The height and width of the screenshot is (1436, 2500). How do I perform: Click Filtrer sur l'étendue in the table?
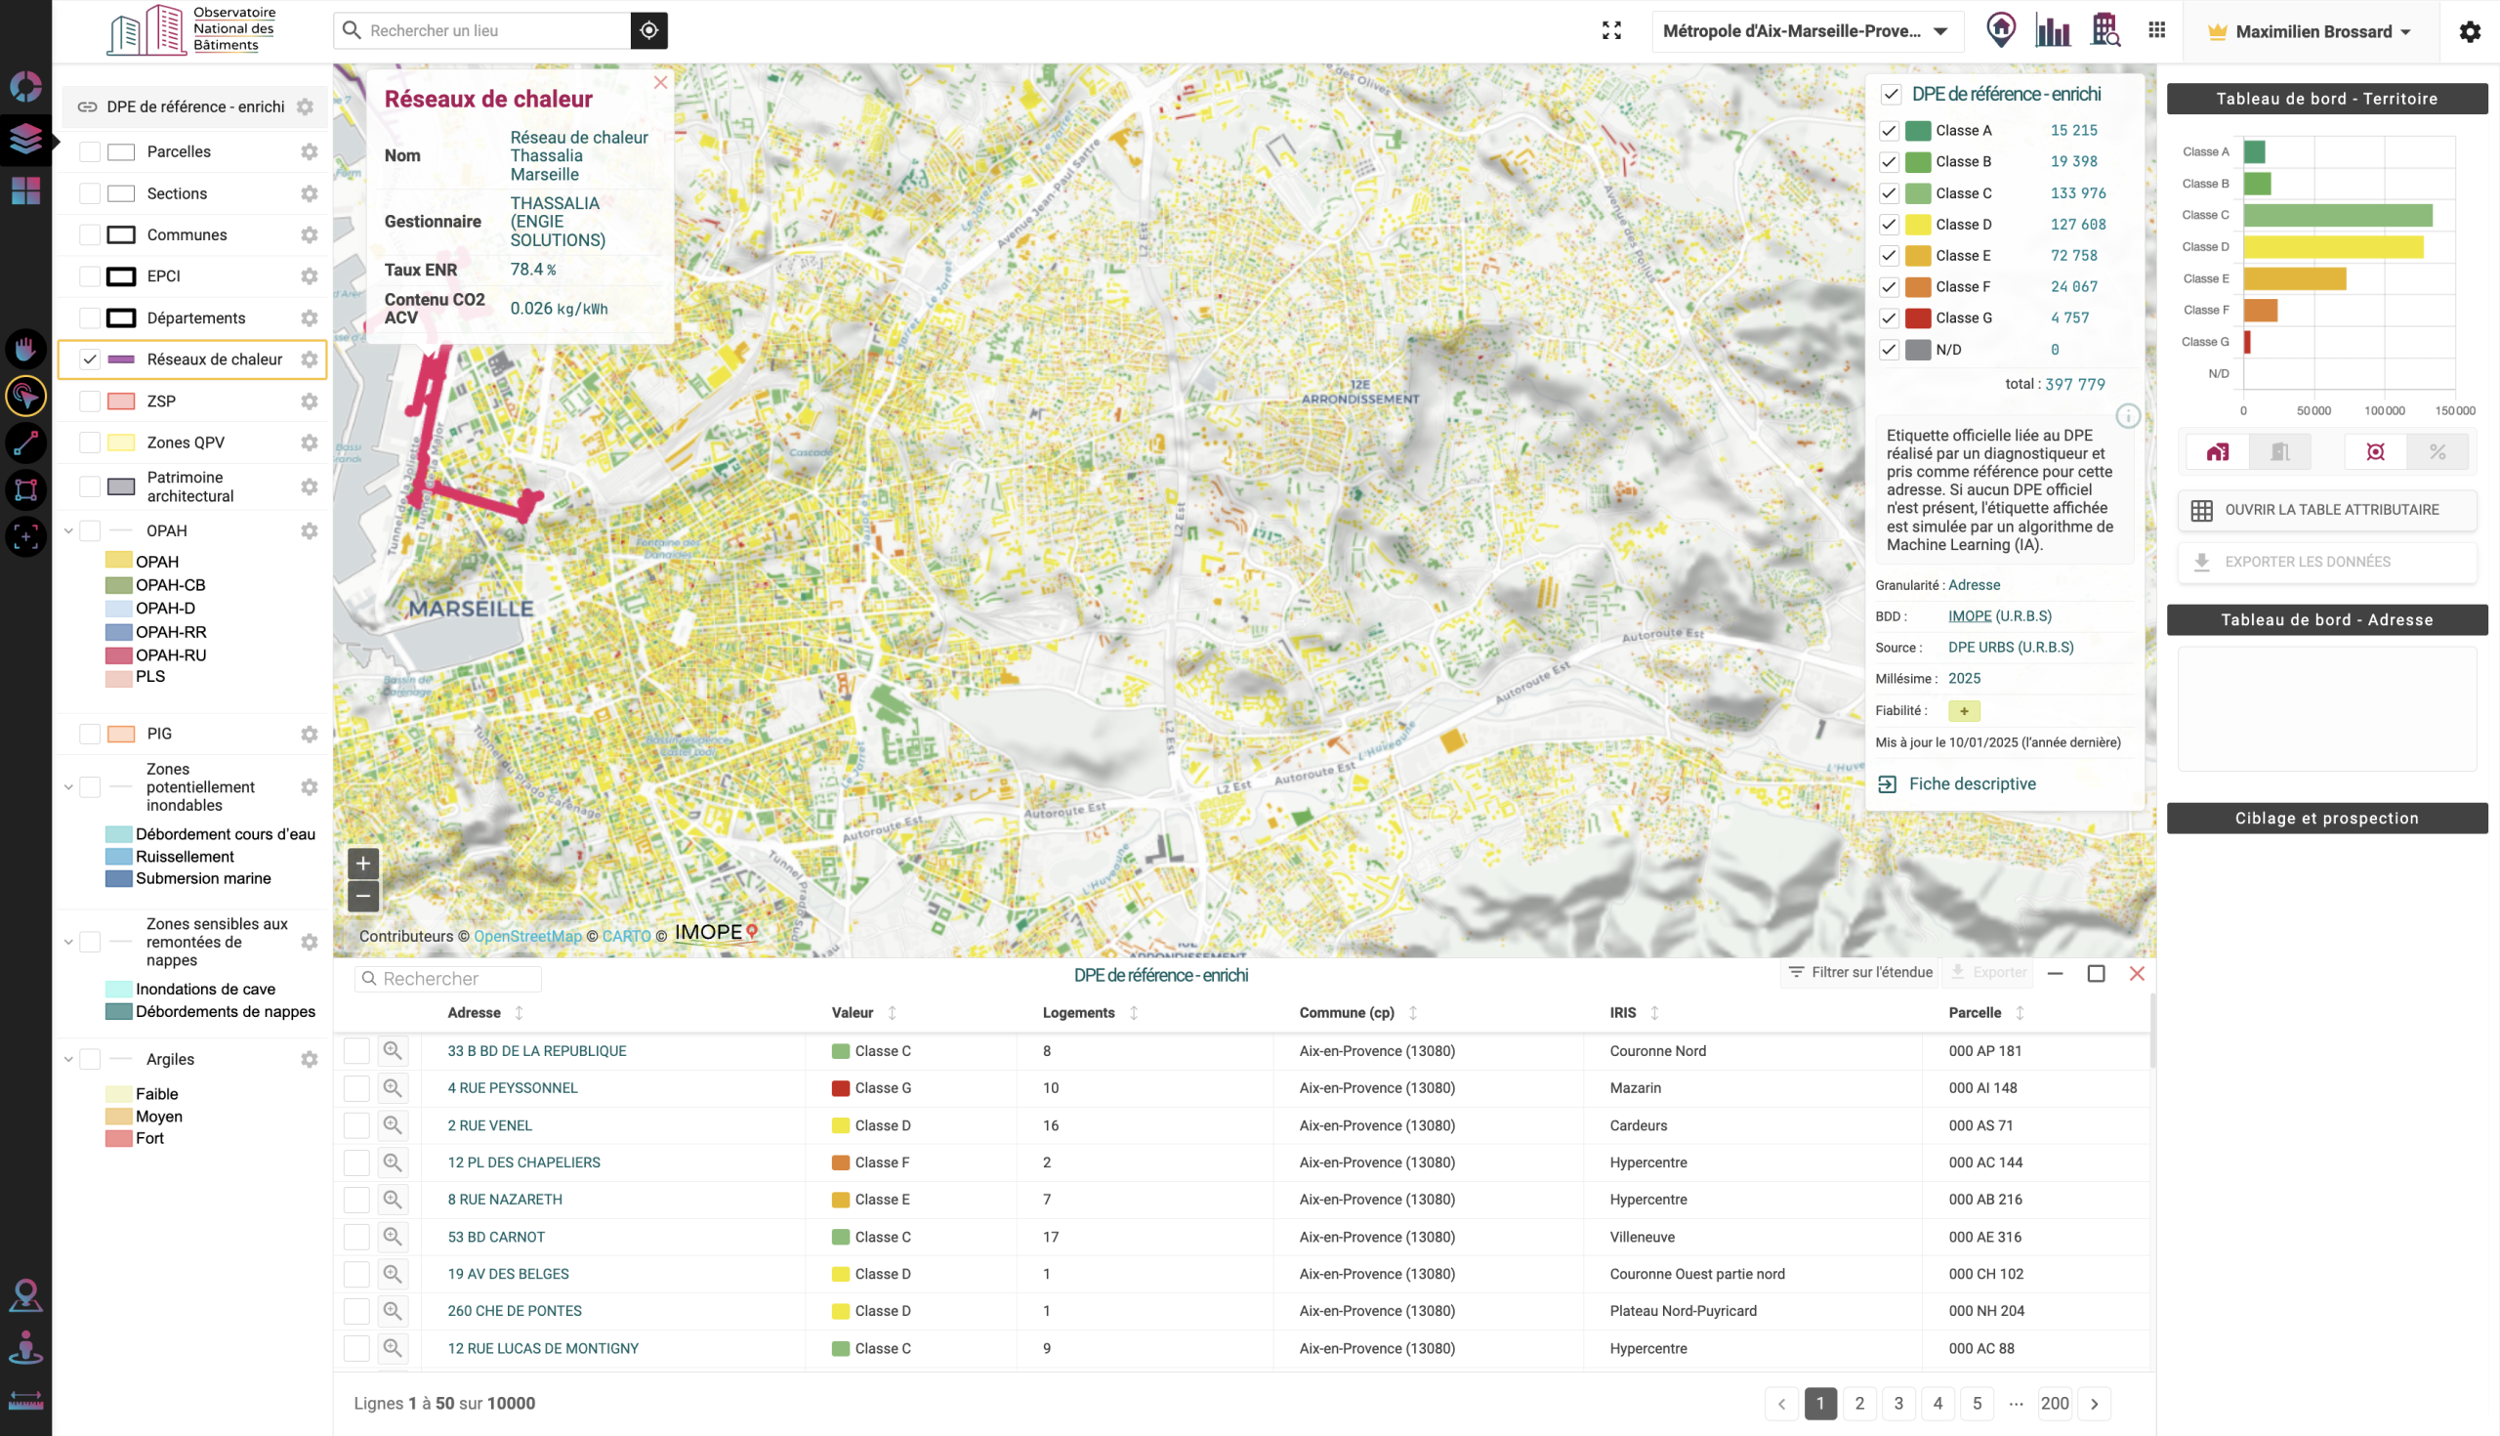(x=1859, y=971)
